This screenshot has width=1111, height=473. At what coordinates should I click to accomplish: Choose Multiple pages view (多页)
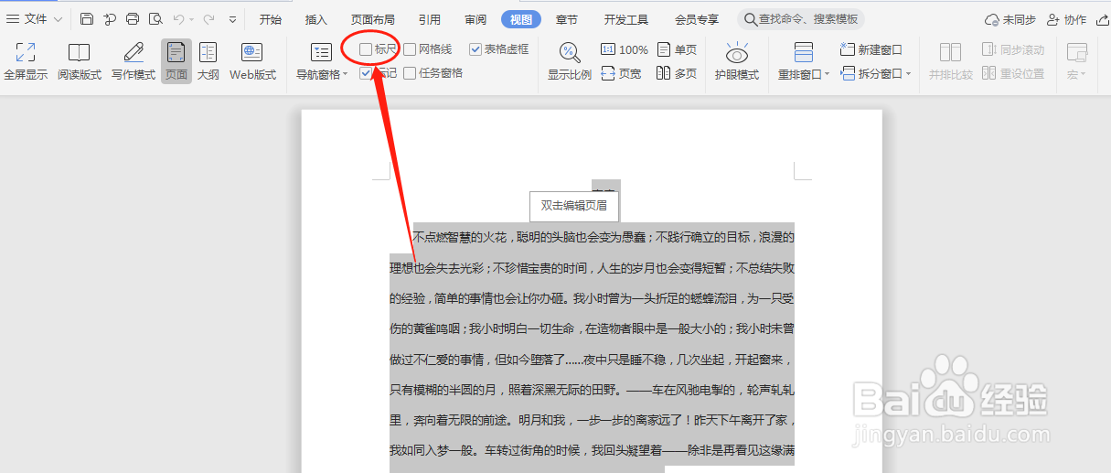click(x=677, y=73)
